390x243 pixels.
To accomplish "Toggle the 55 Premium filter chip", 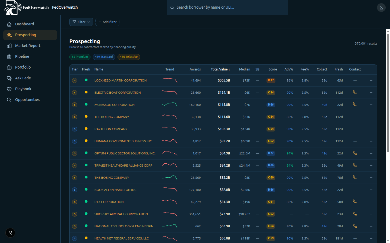I will [80, 57].
